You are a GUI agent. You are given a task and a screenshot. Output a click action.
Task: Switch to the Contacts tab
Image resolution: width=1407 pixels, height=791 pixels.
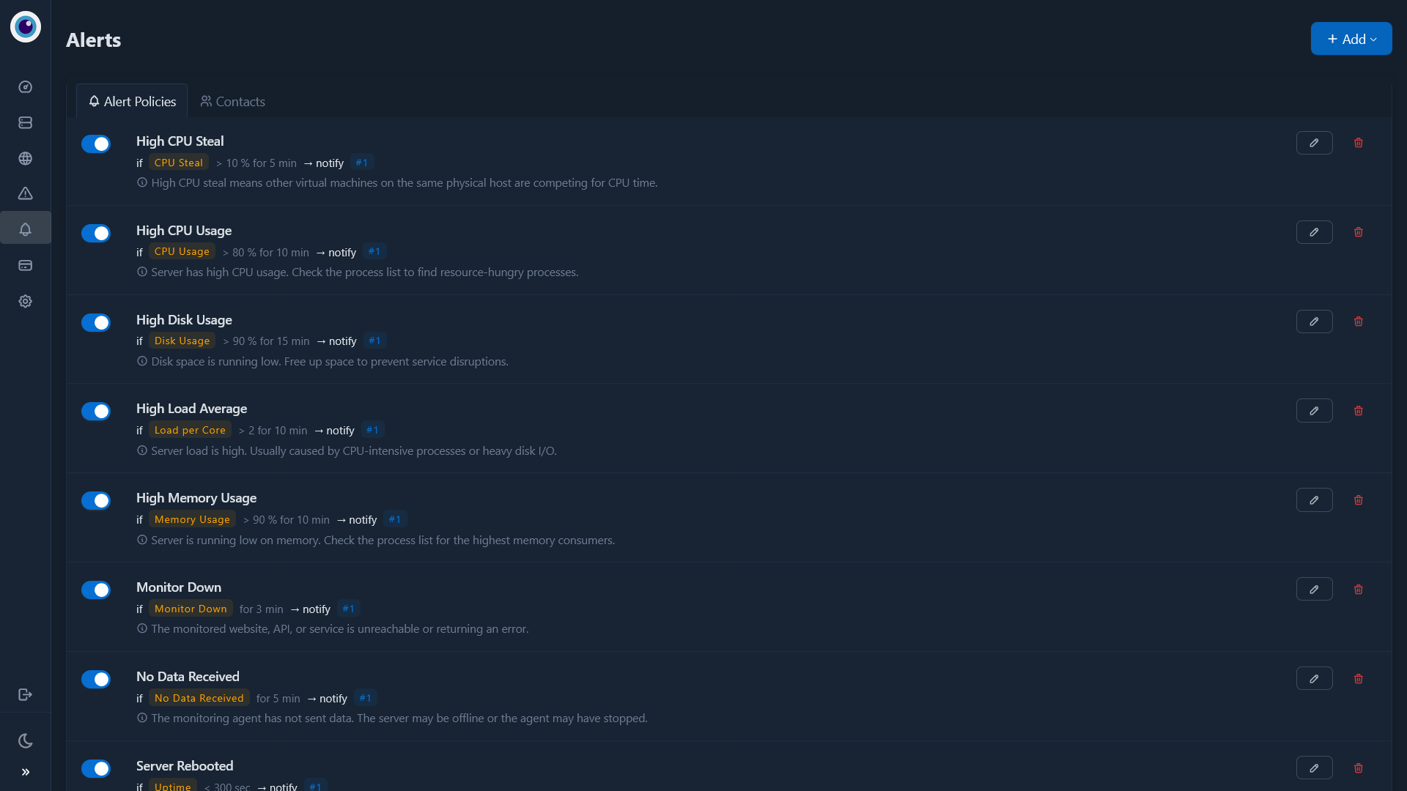233,101
